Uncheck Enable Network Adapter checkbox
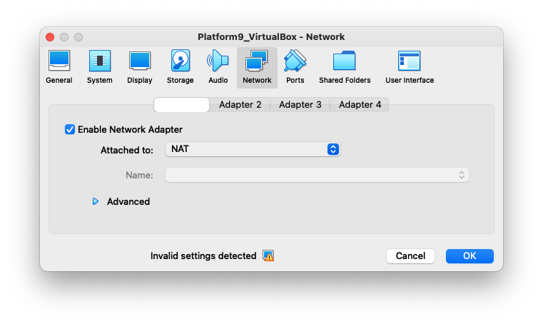Screen dimensions: 543x324 click(x=70, y=129)
